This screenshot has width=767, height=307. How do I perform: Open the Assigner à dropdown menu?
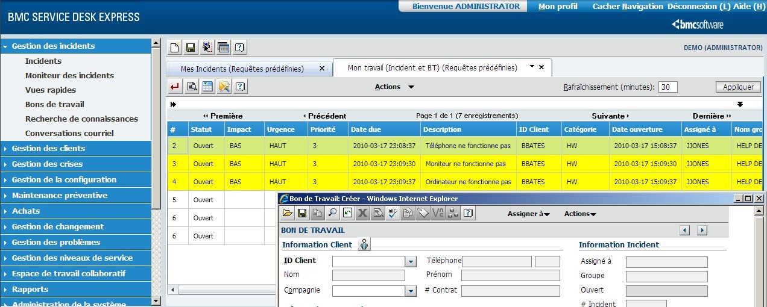pos(528,214)
